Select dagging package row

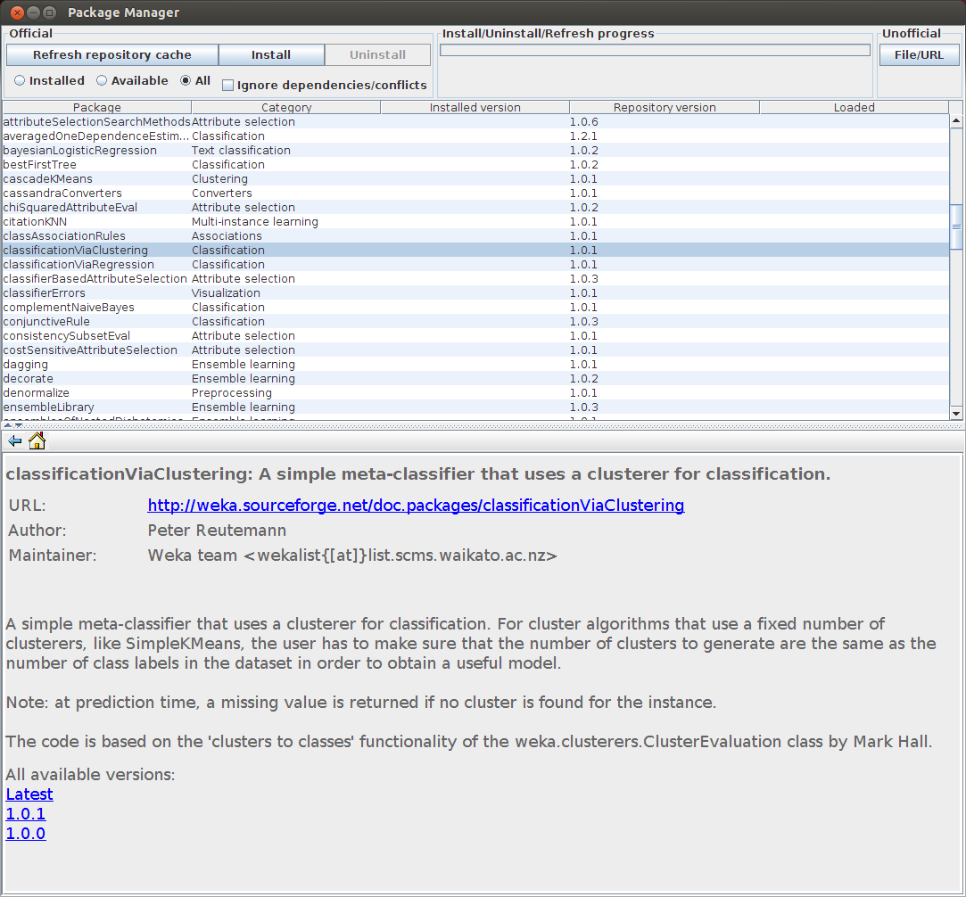click(475, 365)
